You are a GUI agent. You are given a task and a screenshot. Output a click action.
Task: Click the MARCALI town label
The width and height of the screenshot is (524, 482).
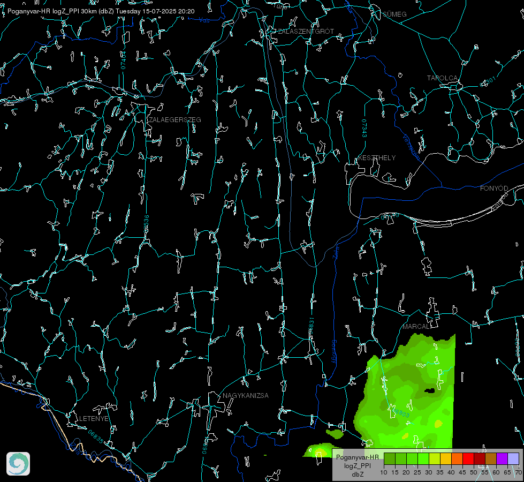point(417,327)
